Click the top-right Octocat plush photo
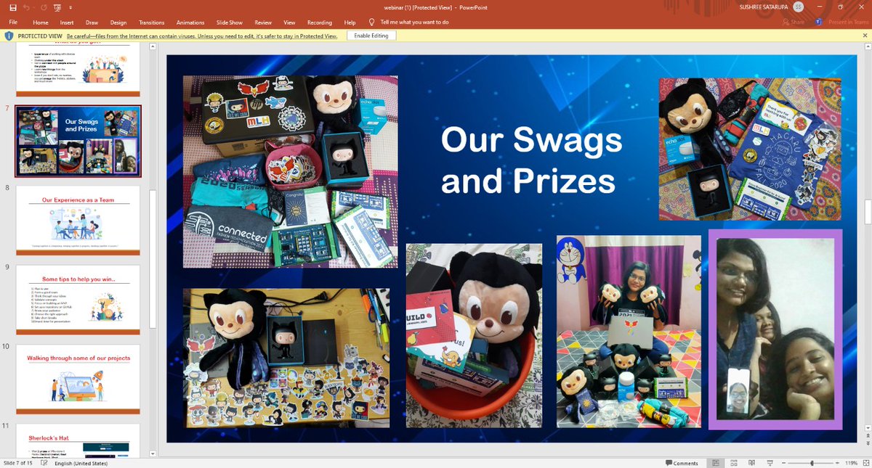The height and width of the screenshot is (468, 872). pyautogui.click(x=750, y=149)
